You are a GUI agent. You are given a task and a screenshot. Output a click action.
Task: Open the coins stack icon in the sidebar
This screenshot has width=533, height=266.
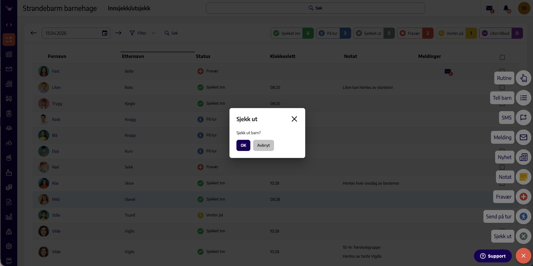[x=9, y=187]
